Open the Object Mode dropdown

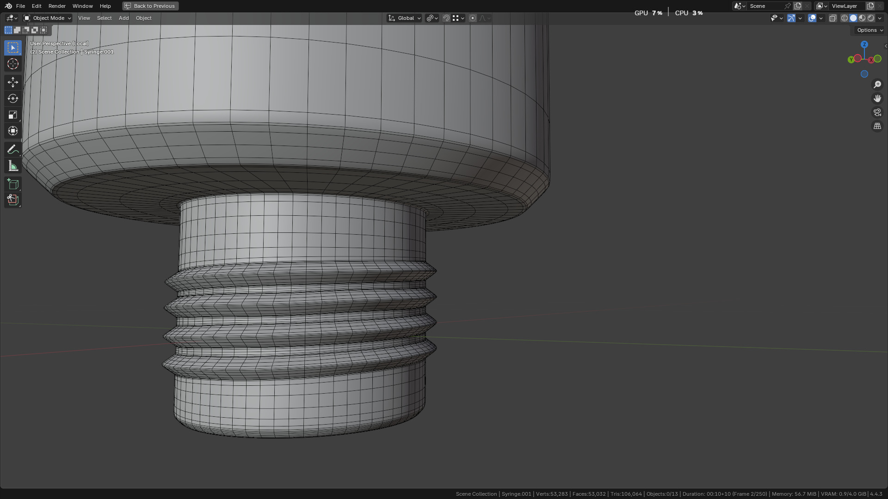(x=48, y=18)
